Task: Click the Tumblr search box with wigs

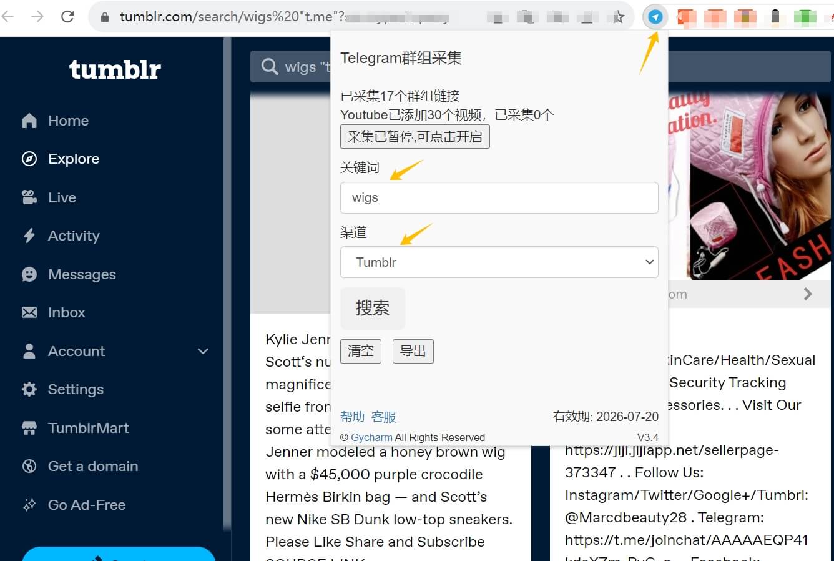Action: point(290,66)
